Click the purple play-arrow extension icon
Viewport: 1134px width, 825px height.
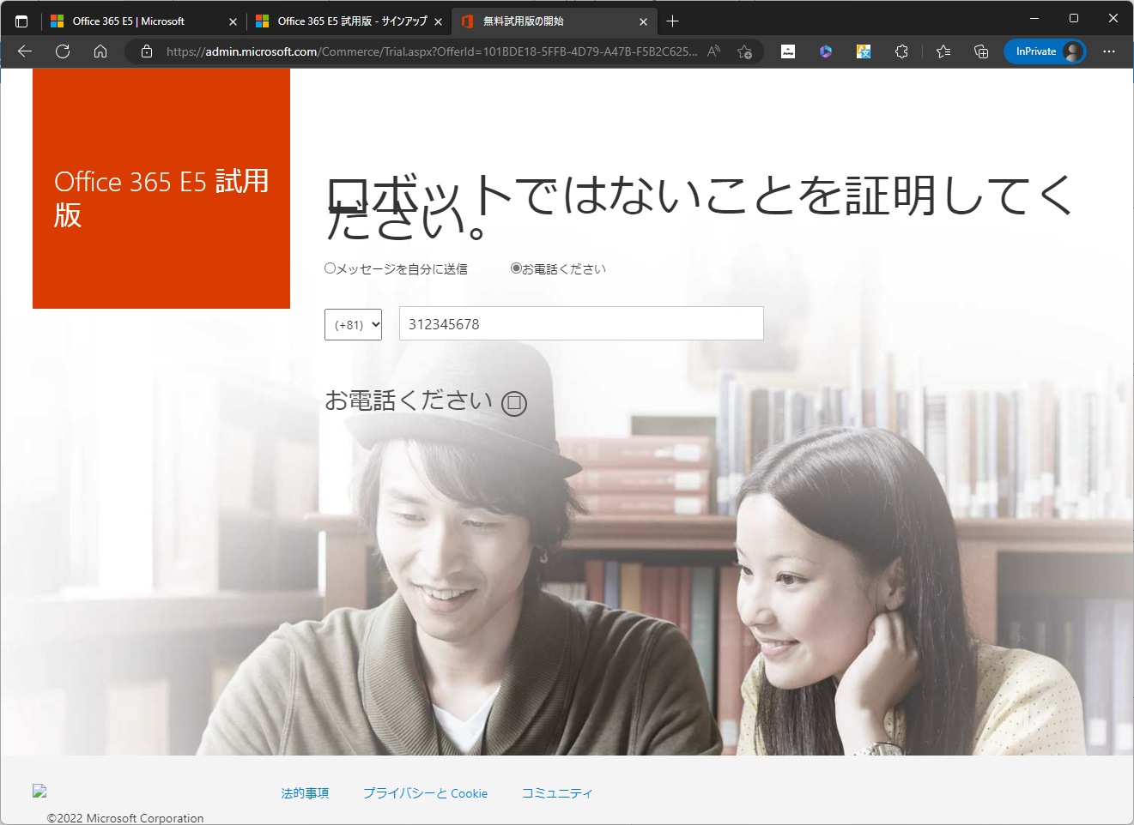tap(826, 51)
